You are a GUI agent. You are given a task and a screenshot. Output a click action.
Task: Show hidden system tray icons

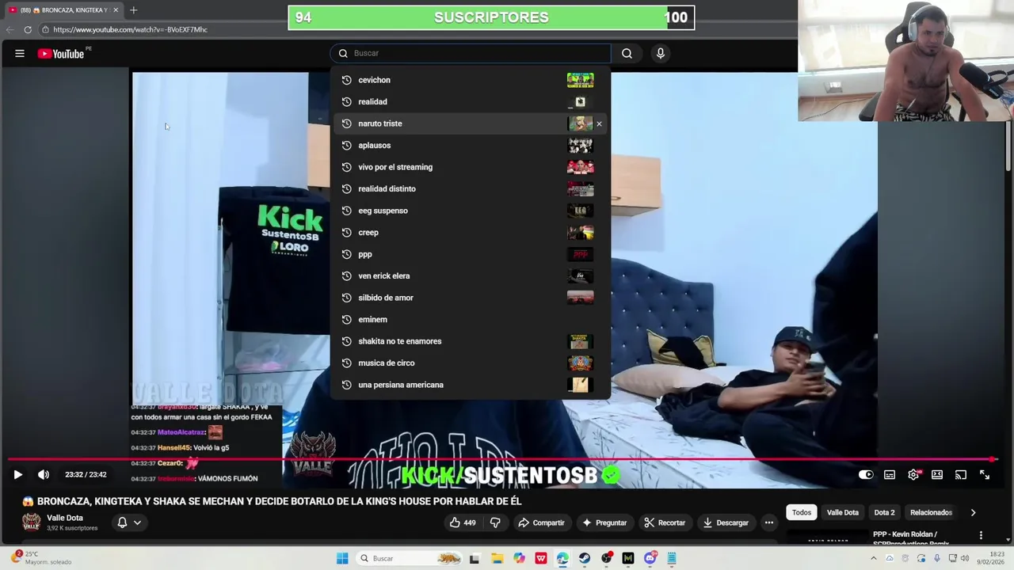(874, 558)
